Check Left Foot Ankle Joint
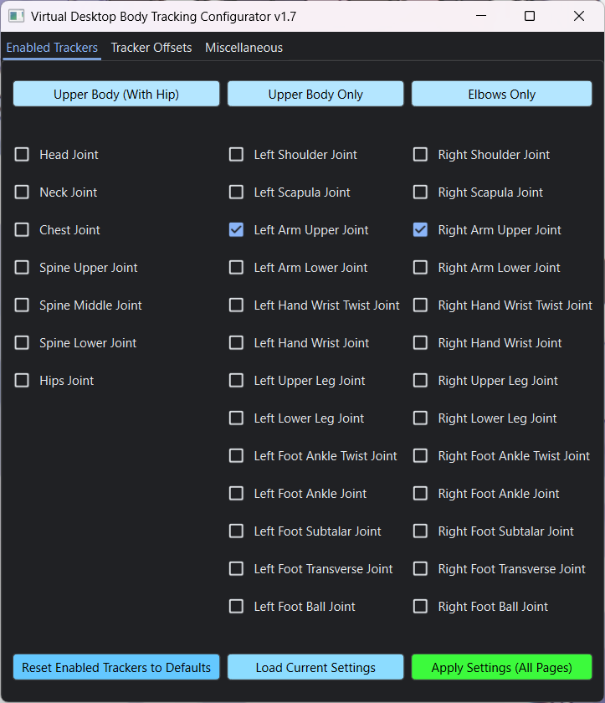 [237, 494]
